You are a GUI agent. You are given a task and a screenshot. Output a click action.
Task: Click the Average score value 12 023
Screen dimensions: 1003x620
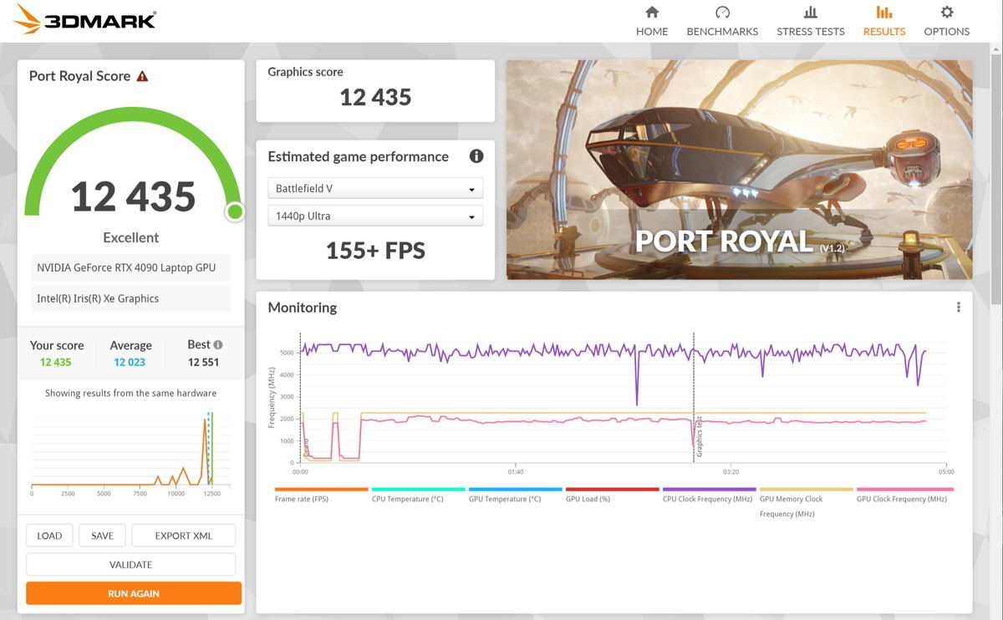[x=130, y=363]
